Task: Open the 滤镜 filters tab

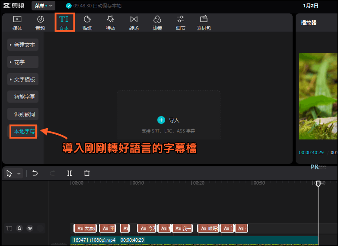Action: [x=157, y=23]
